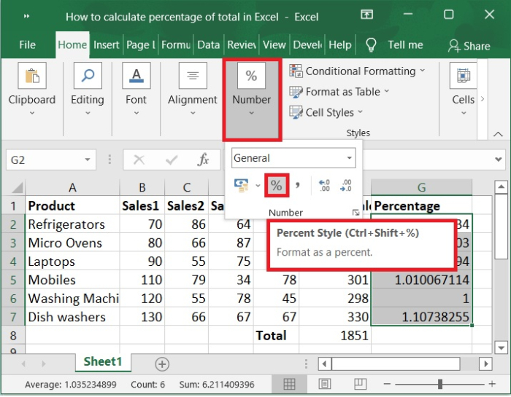Click the Select All corner triangle

[x=17, y=188]
